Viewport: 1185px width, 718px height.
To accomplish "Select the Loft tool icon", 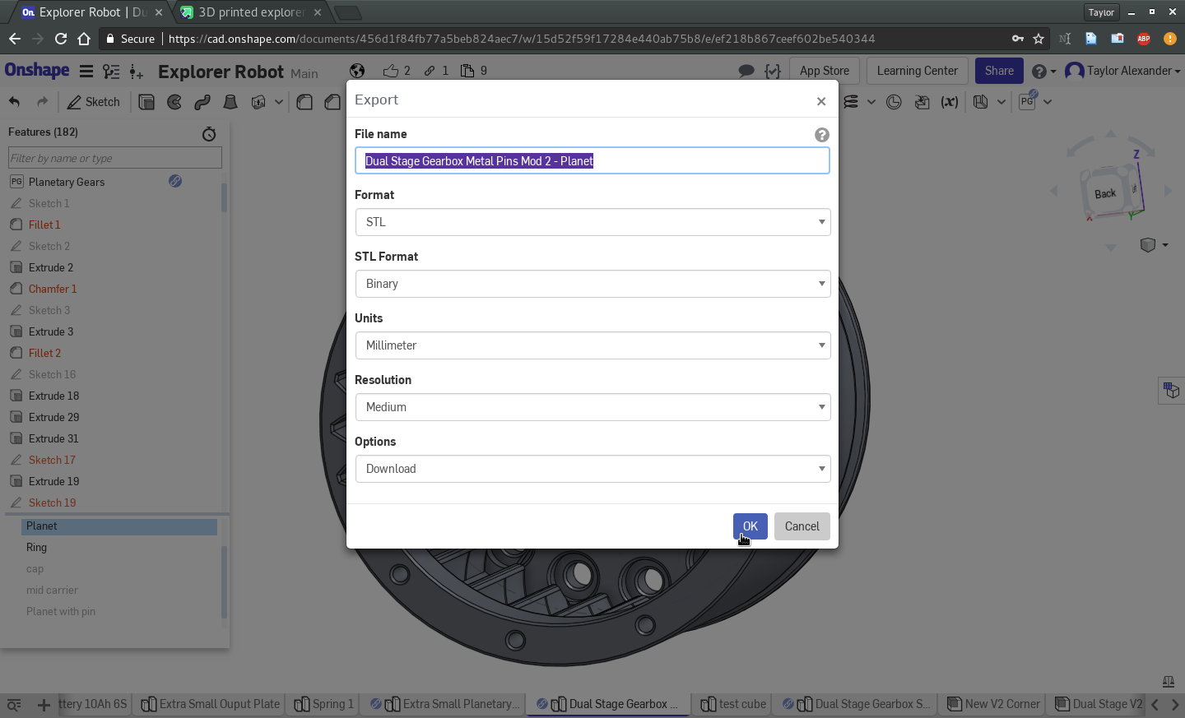I will pos(230,102).
